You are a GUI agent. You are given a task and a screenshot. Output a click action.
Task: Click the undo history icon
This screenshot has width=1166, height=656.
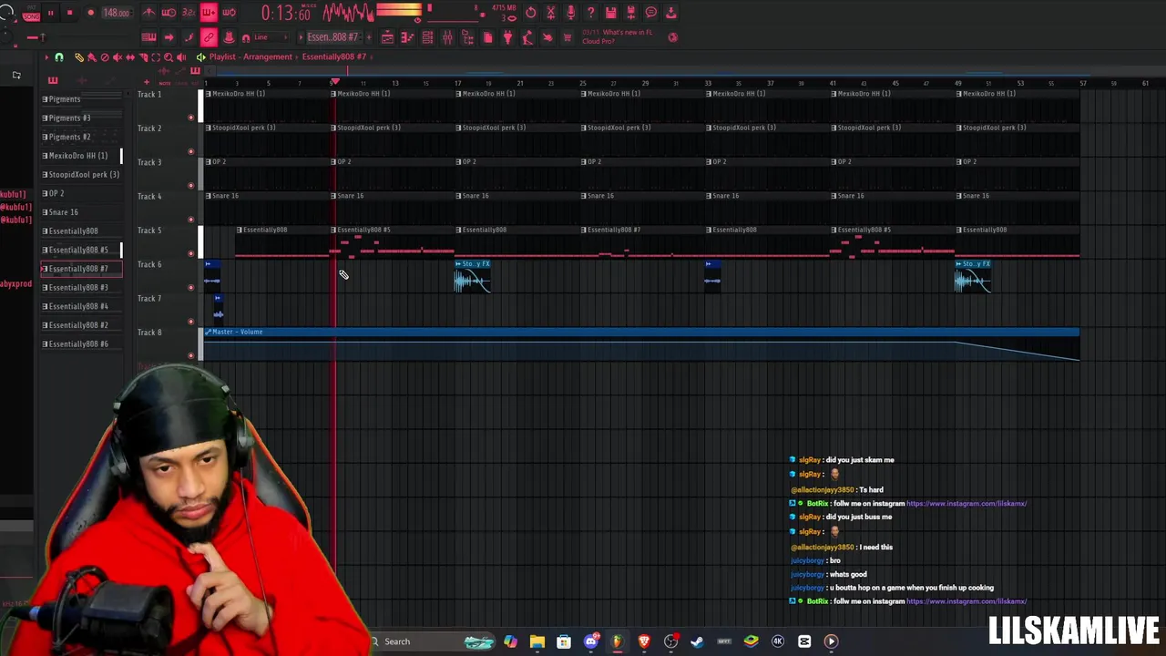[531, 13]
